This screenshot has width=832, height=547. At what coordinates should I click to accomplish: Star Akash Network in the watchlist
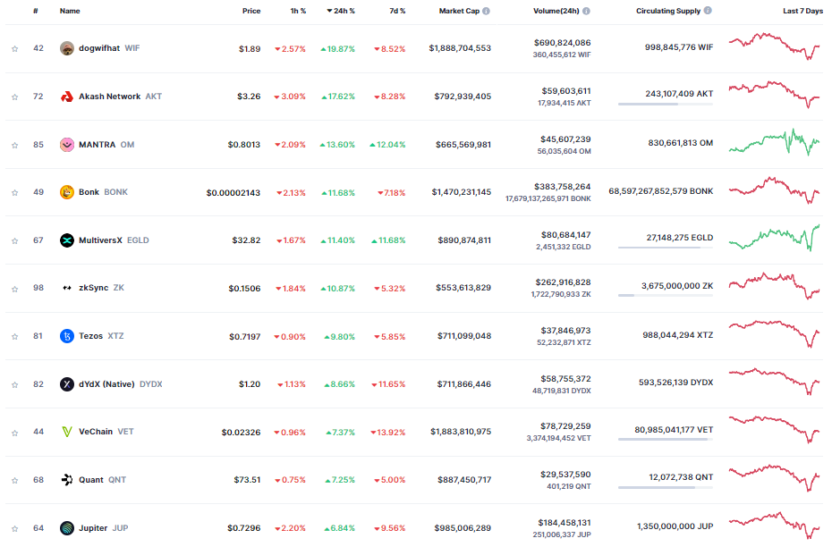pos(15,97)
